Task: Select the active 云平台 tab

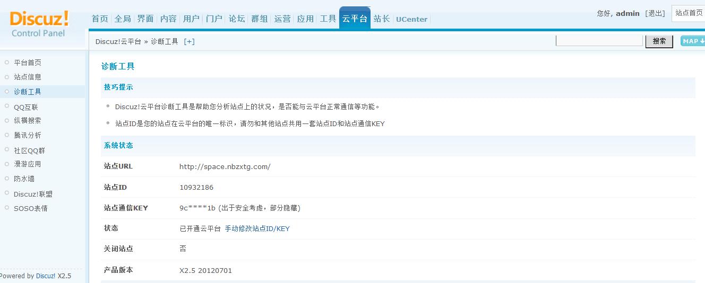Action: point(355,19)
